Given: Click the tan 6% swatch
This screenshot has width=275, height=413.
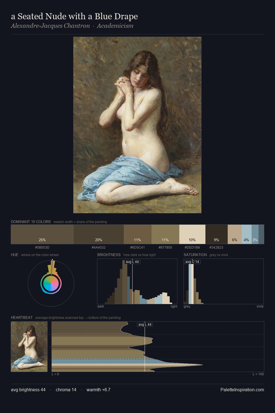Looking at the screenshot, I should click(x=235, y=234).
